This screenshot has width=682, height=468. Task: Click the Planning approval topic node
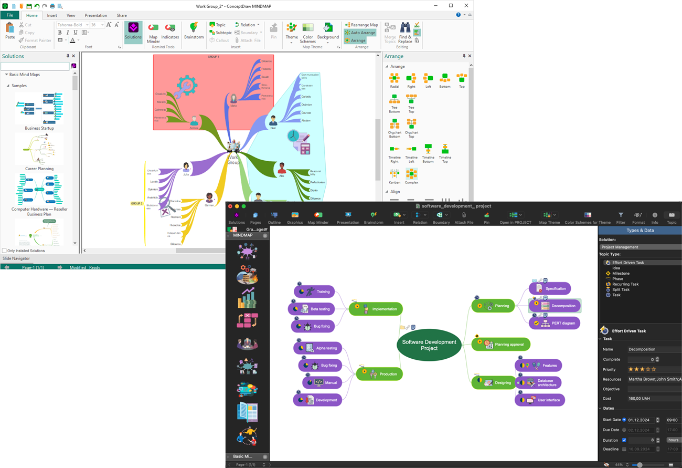click(x=501, y=345)
